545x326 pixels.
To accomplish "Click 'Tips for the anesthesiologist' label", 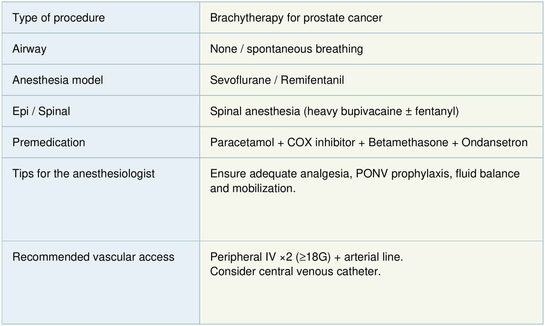I will [x=83, y=173].
